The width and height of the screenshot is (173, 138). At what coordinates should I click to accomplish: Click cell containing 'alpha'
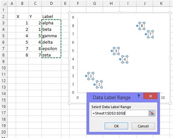click(51, 23)
